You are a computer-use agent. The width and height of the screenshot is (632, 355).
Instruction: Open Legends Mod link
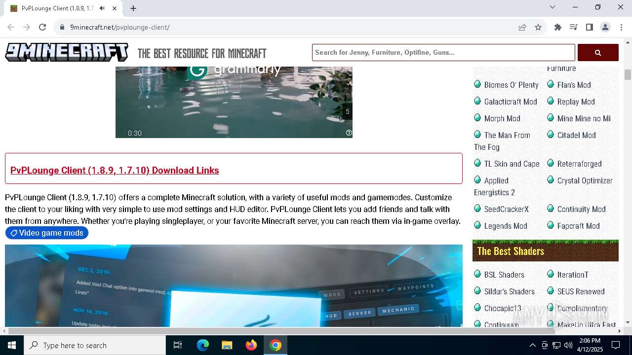click(x=506, y=226)
